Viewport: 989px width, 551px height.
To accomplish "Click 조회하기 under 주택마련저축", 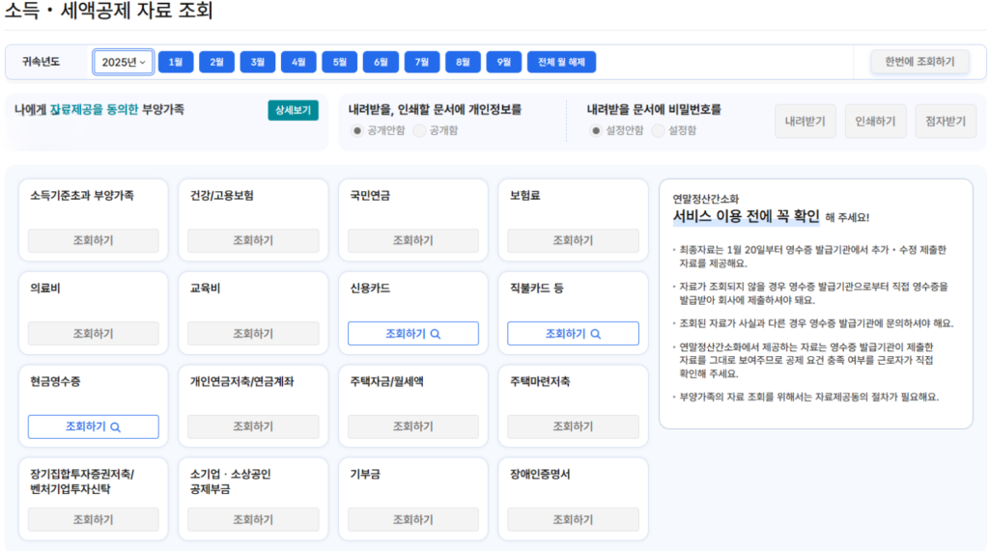I will (x=573, y=427).
